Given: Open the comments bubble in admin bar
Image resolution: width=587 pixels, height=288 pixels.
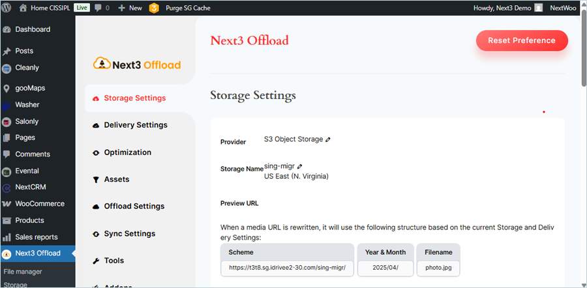Looking at the screenshot, I should tap(98, 8).
